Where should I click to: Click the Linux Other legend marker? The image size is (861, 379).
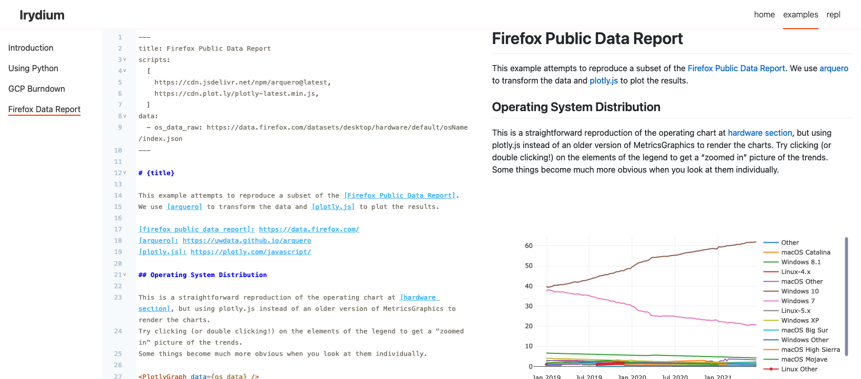pos(771,369)
